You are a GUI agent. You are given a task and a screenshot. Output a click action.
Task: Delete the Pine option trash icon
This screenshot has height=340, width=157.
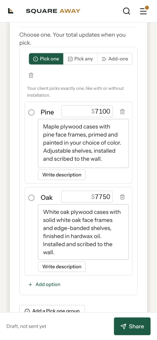coord(122,112)
